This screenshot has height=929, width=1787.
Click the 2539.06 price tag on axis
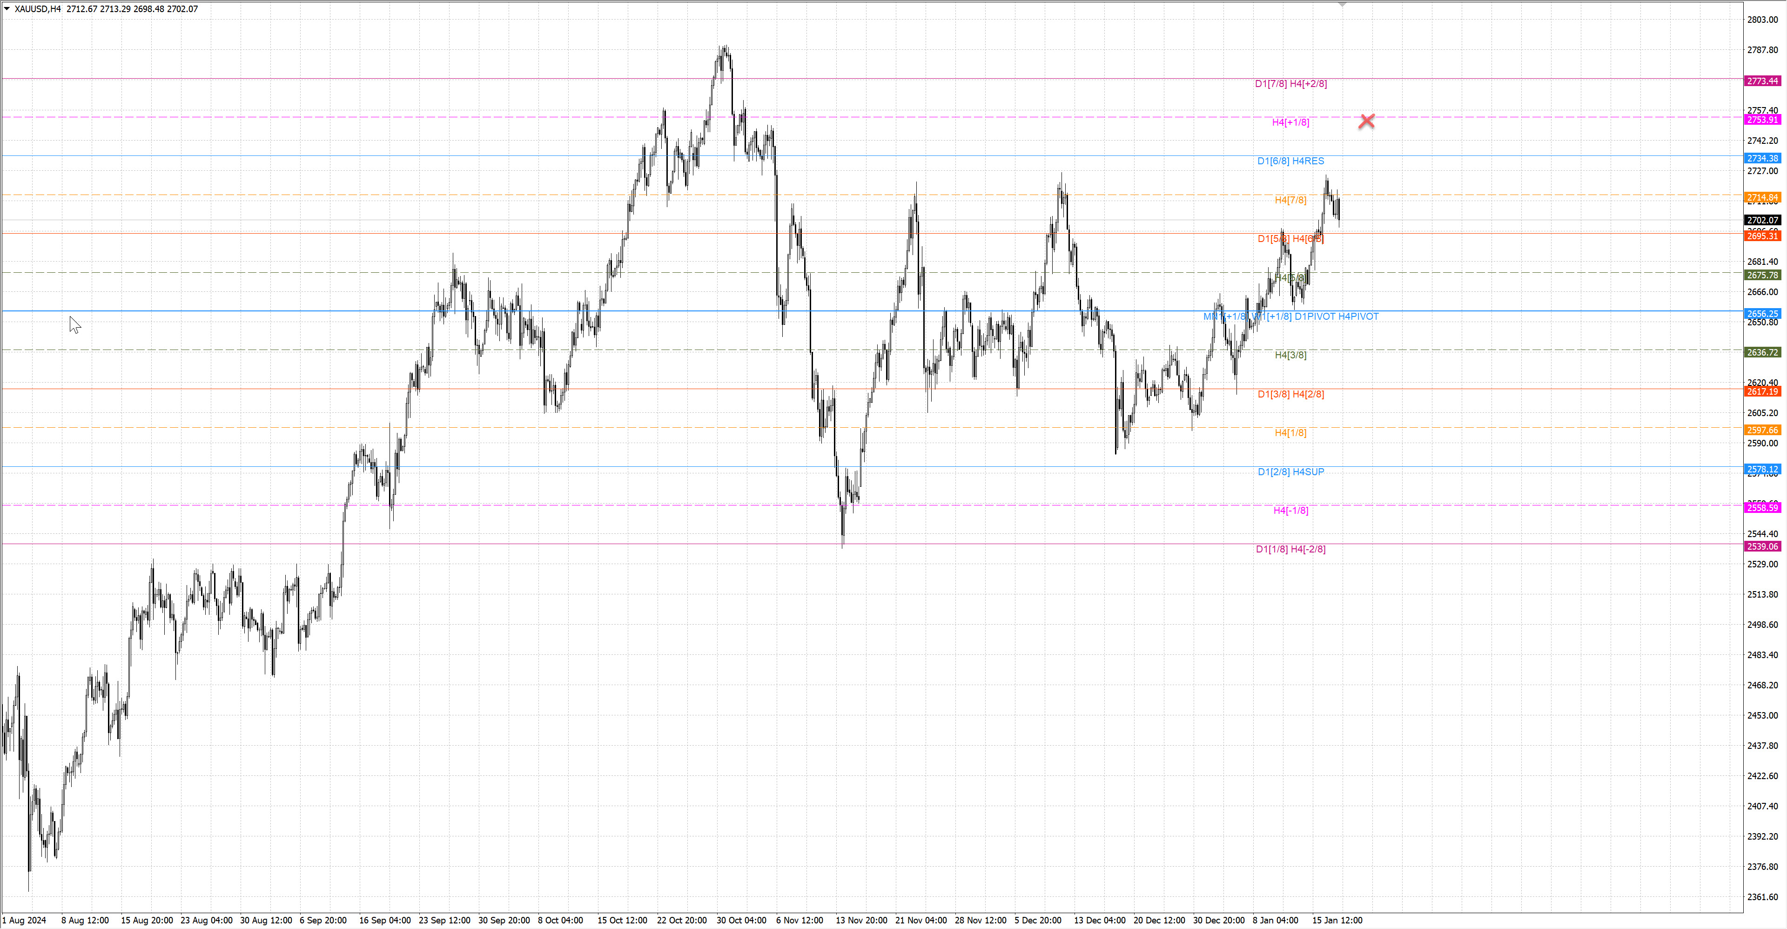(x=1762, y=547)
